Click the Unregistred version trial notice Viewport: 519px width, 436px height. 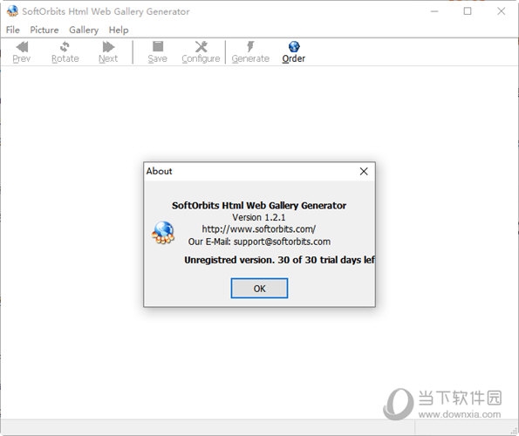tap(279, 260)
